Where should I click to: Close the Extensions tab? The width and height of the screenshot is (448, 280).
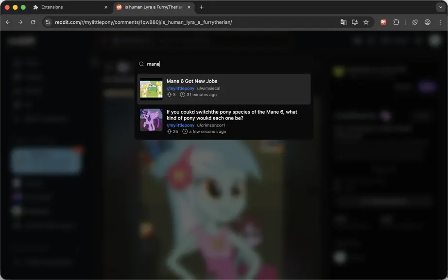tap(106, 7)
